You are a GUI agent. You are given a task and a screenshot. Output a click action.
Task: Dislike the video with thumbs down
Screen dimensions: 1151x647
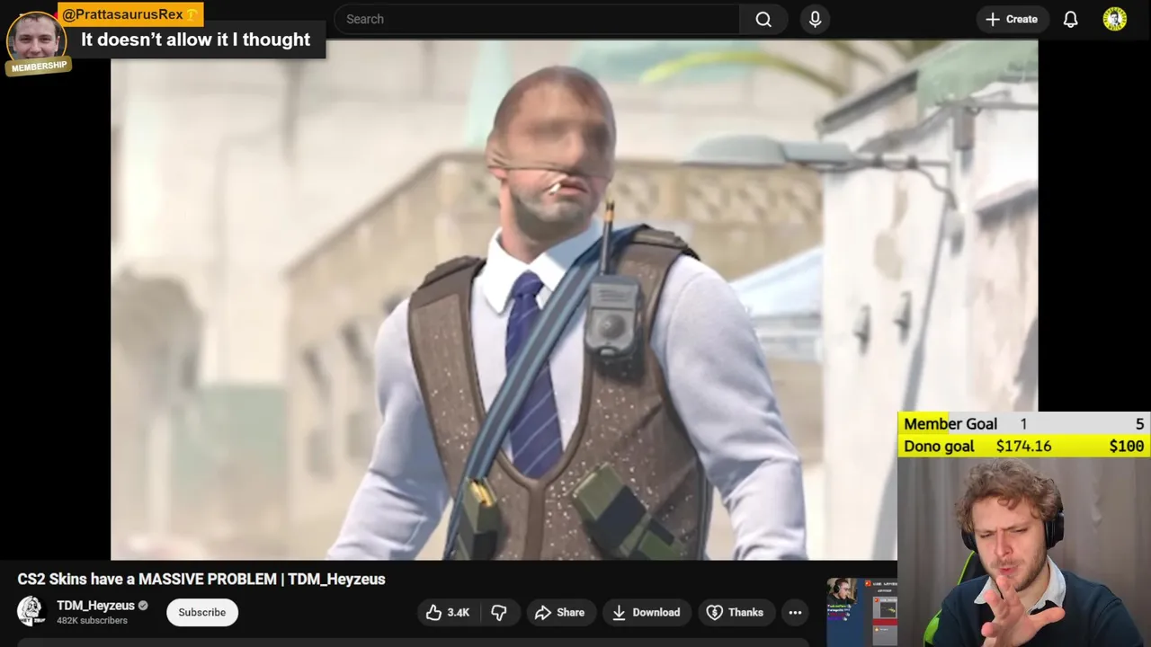point(499,612)
